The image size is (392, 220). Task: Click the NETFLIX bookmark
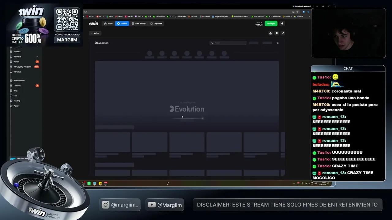pos(91,16)
